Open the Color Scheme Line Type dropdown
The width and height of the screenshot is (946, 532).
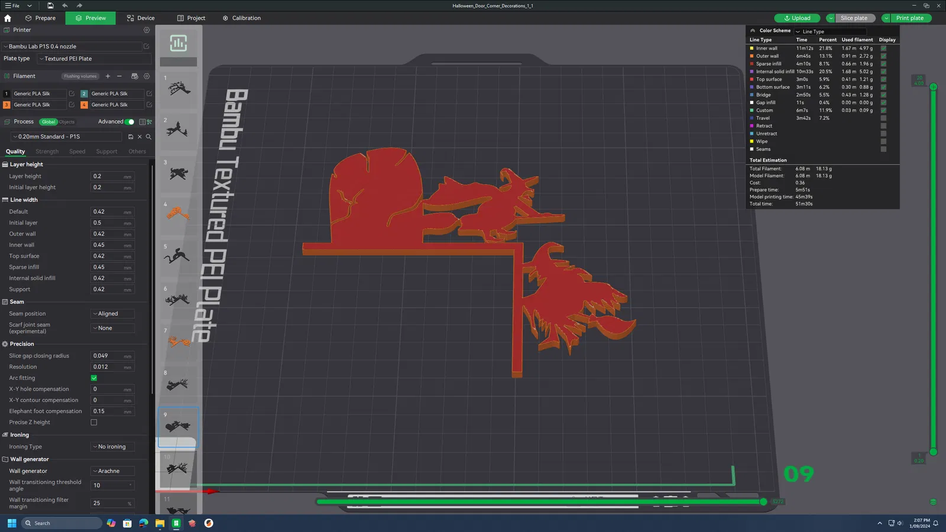830,31
